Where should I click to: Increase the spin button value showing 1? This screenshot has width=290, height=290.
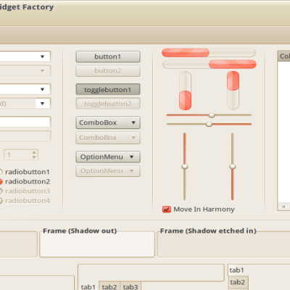[34, 152]
